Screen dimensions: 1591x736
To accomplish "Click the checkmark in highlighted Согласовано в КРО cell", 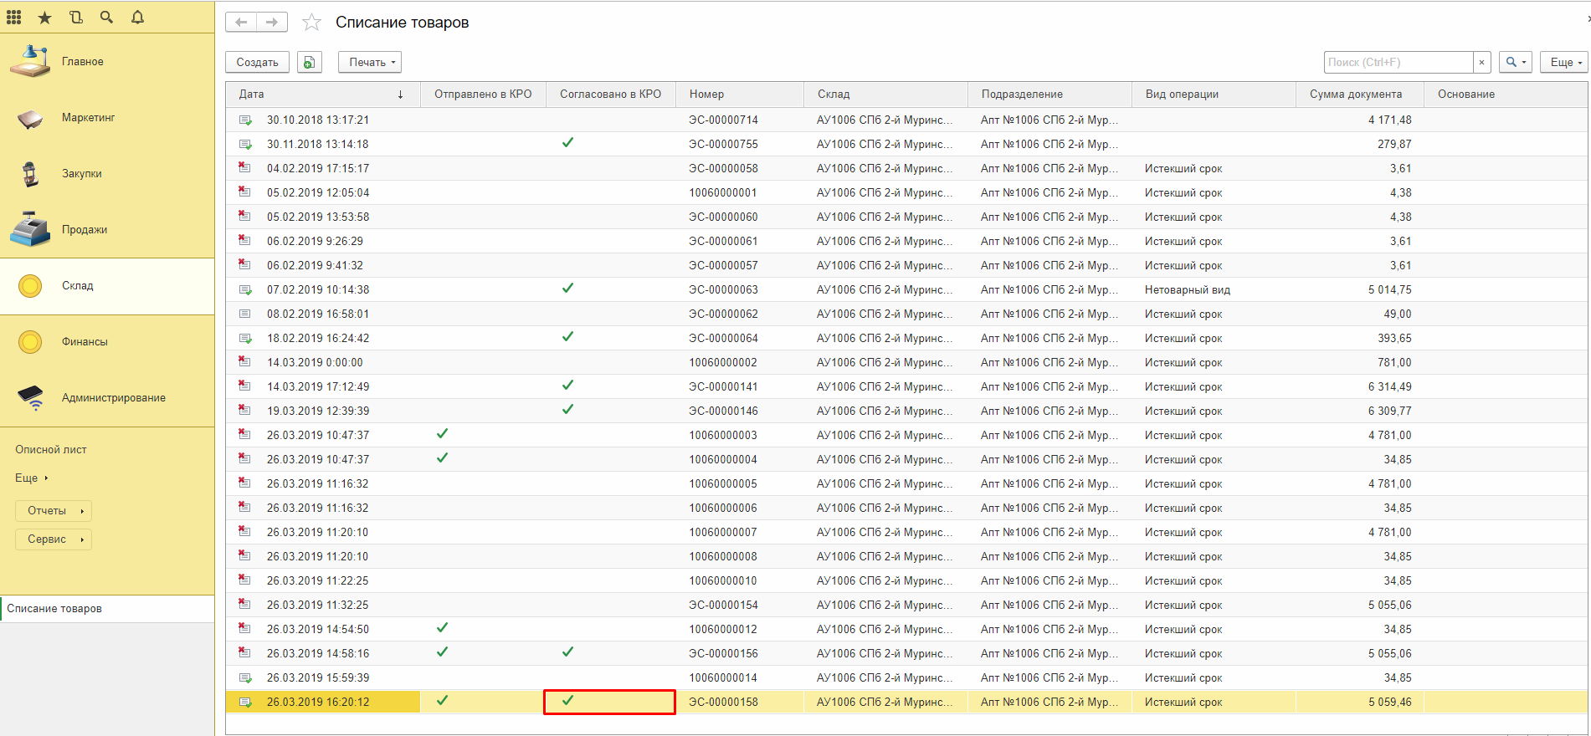I will [x=568, y=701].
